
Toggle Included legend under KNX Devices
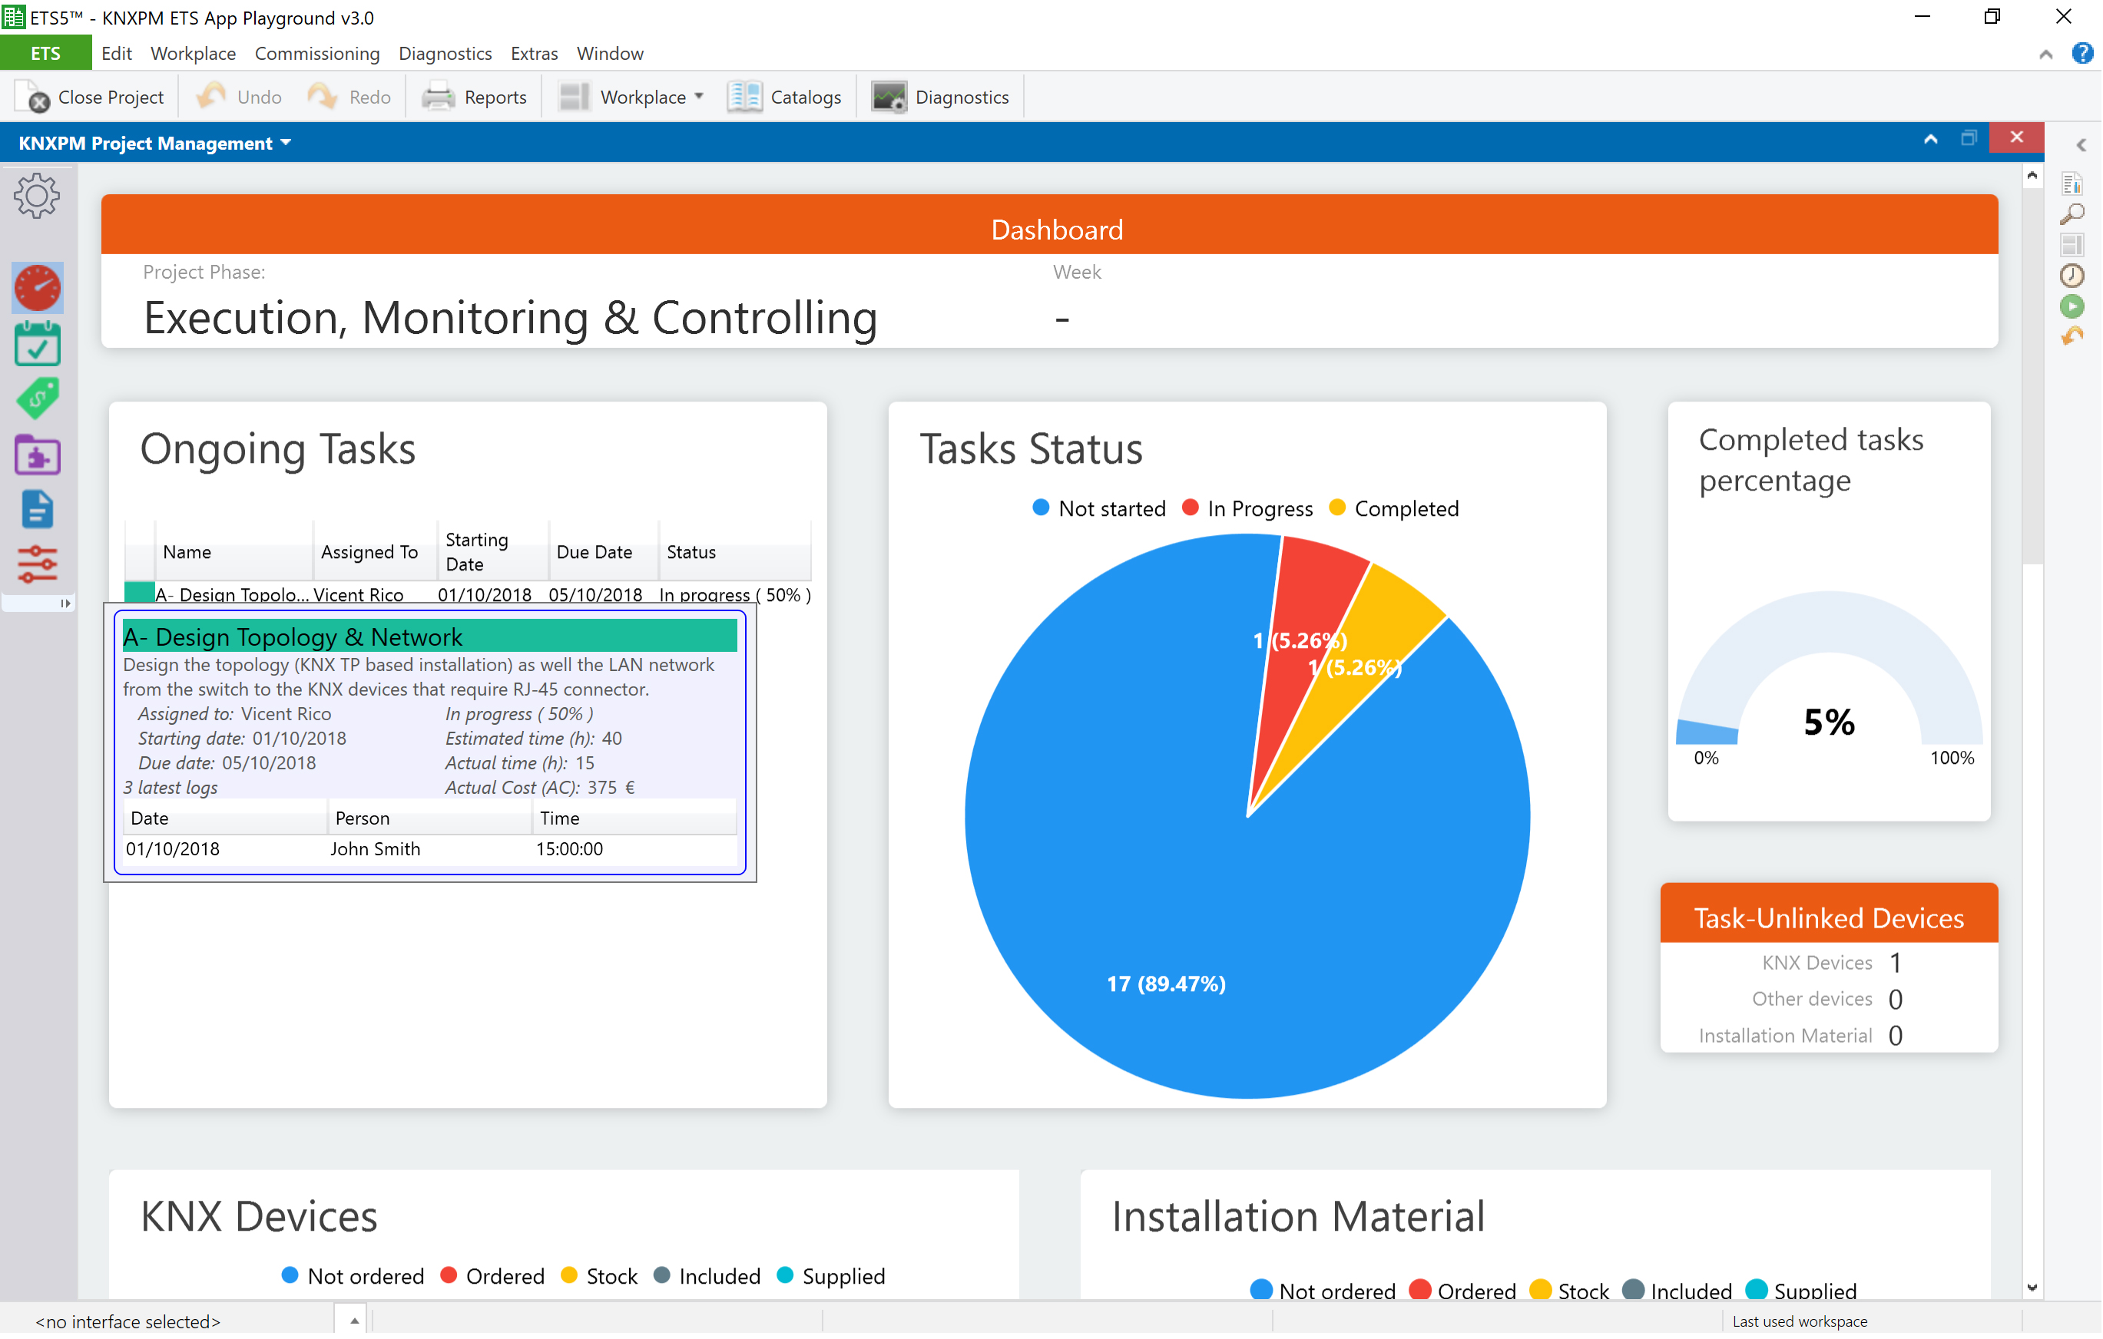coord(707,1277)
